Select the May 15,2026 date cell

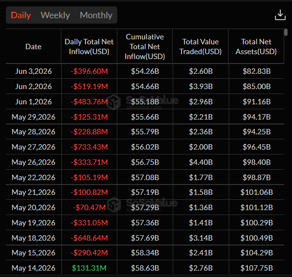pyautogui.click(x=33, y=253)
